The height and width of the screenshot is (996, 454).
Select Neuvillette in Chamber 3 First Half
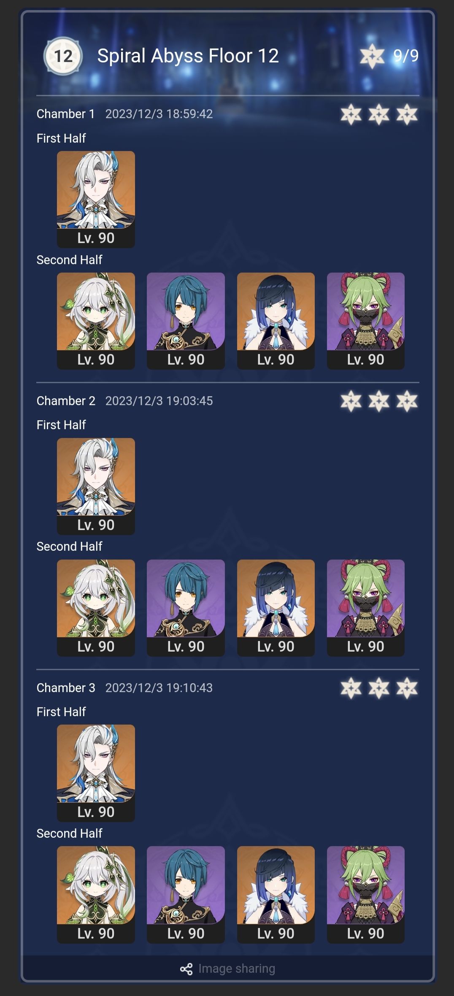pos(96,773)
